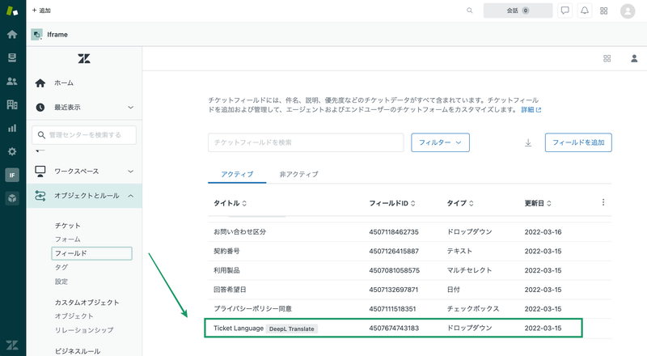Switch to 非アクティブ tab
647x356 pixels.
point(298,174)
